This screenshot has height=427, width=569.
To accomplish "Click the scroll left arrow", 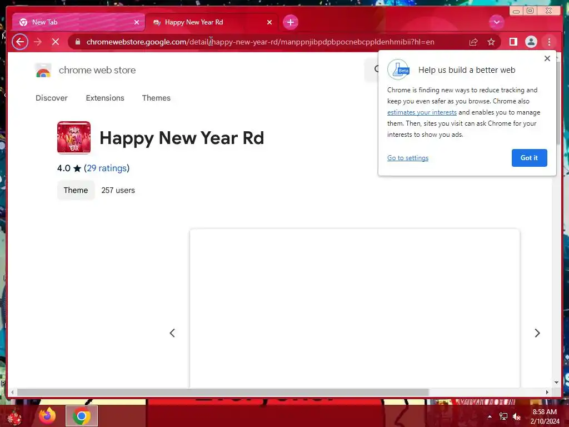I will 12,392.
